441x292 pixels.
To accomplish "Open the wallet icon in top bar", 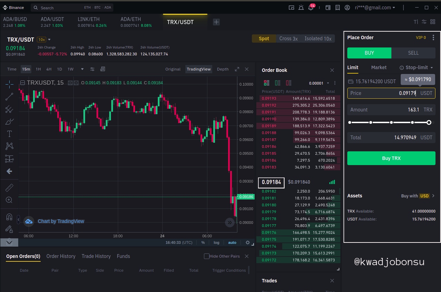I will pos(328,8).
